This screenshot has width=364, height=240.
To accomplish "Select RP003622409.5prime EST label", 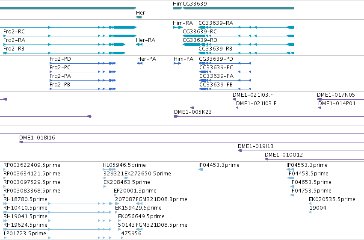I will pos(32,165).
